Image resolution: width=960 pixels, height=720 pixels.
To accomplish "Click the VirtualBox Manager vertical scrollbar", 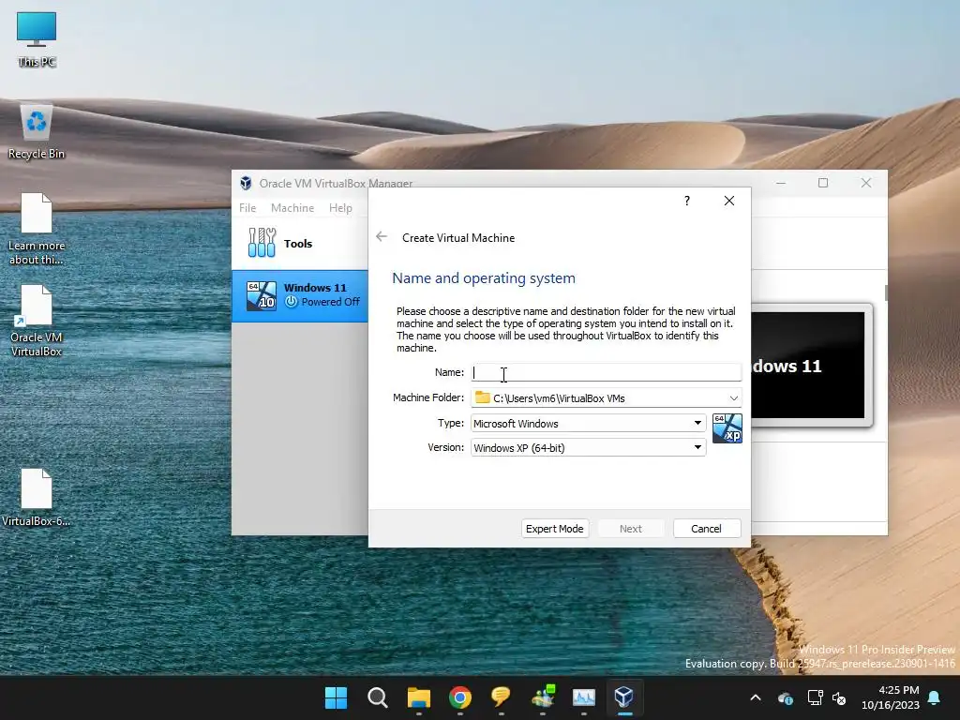I will click(886, 292).
